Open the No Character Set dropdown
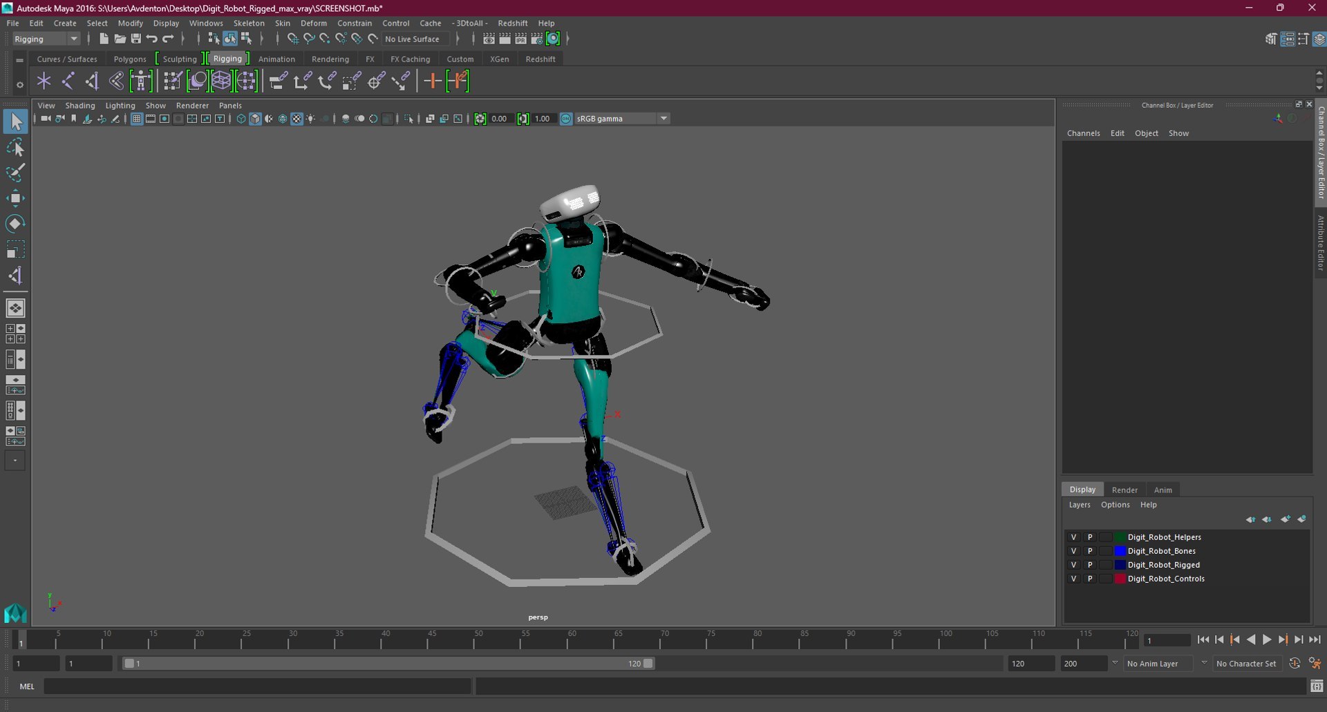1327x712 pixels. click(1248, 664)
